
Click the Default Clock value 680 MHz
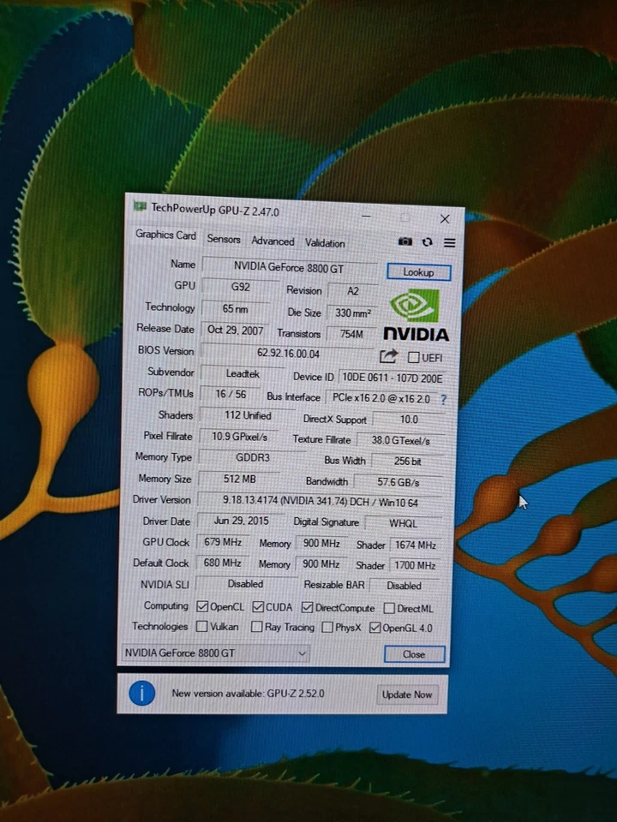222,563
